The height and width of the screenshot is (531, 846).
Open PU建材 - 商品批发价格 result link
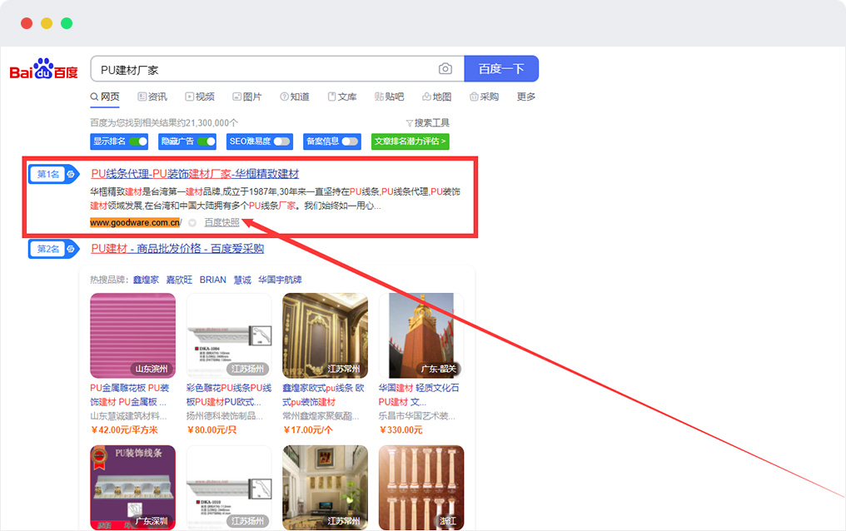point(177,249)
